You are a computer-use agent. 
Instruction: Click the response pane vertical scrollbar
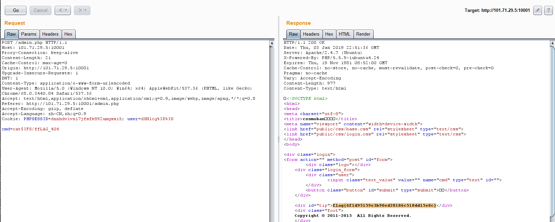pyautogui.click(x=552, y=131)
